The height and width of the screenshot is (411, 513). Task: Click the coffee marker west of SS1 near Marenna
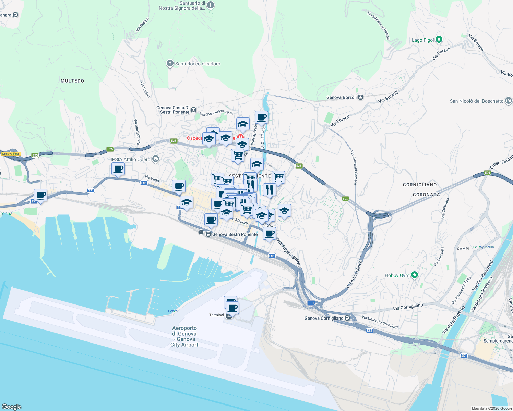point(40,195)
